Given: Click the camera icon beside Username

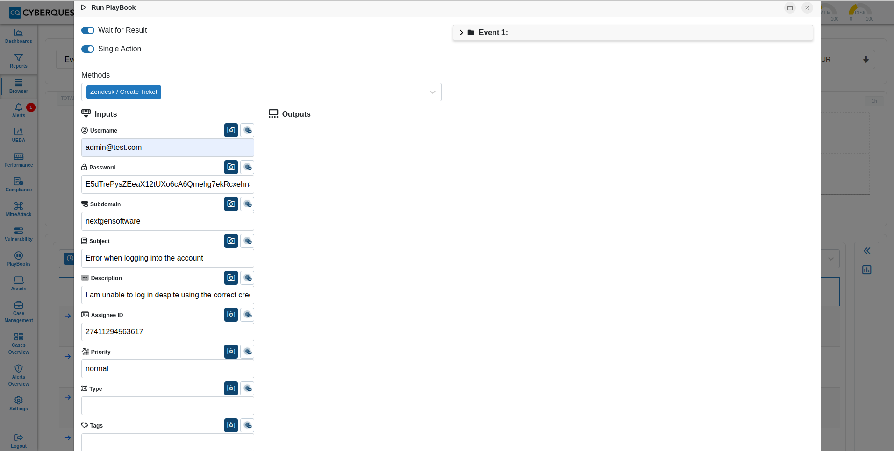Looking at the screenshot, I should (231, 130).
